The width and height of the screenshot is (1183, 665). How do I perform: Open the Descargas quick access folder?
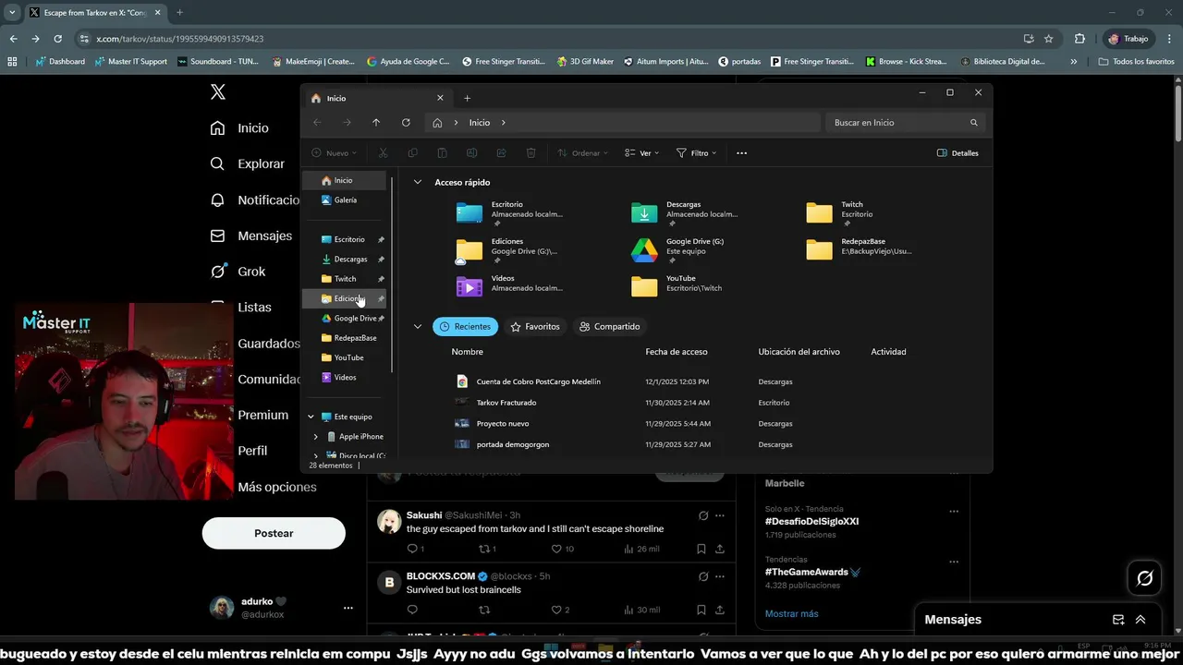(x=684, y=213)
